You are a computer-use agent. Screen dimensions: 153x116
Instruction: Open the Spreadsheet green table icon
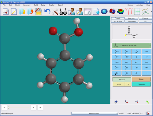click(137, 12)
